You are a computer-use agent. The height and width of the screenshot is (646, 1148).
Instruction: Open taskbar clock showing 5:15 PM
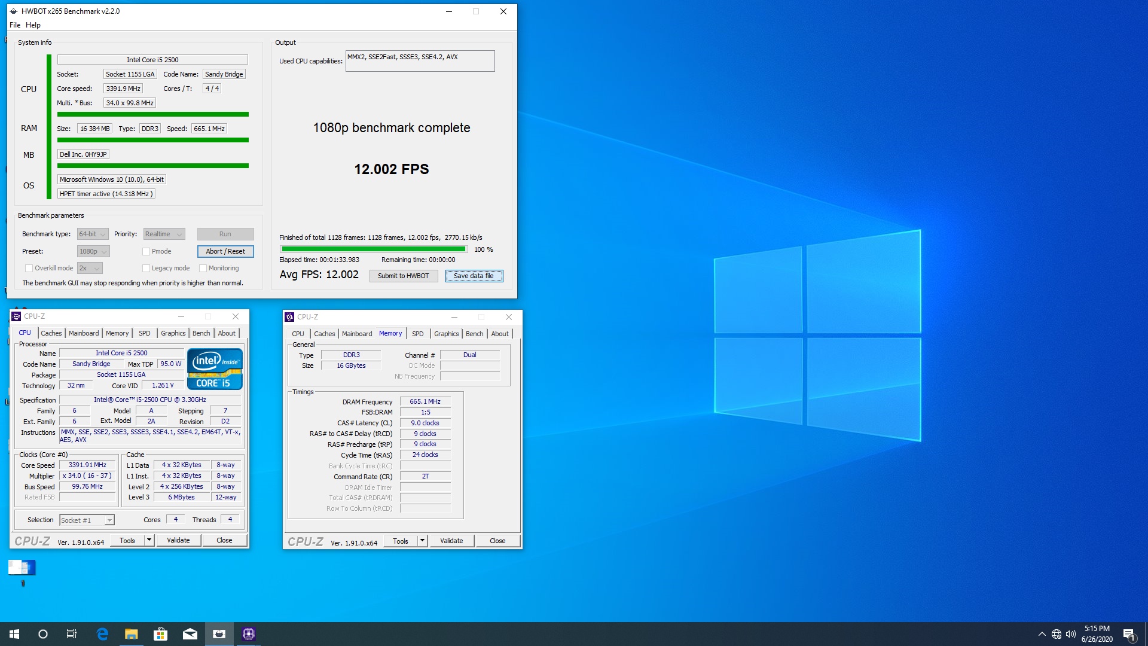1097,634
